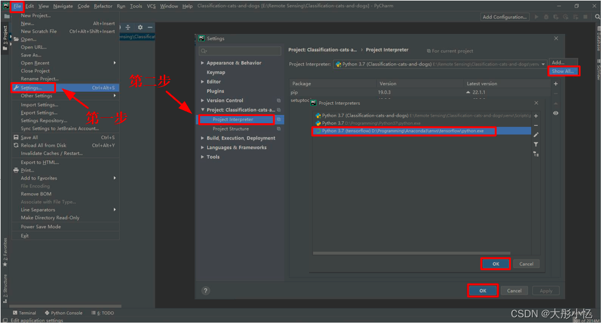Click the Run arrow icon in toolbar

click(537, 17)
